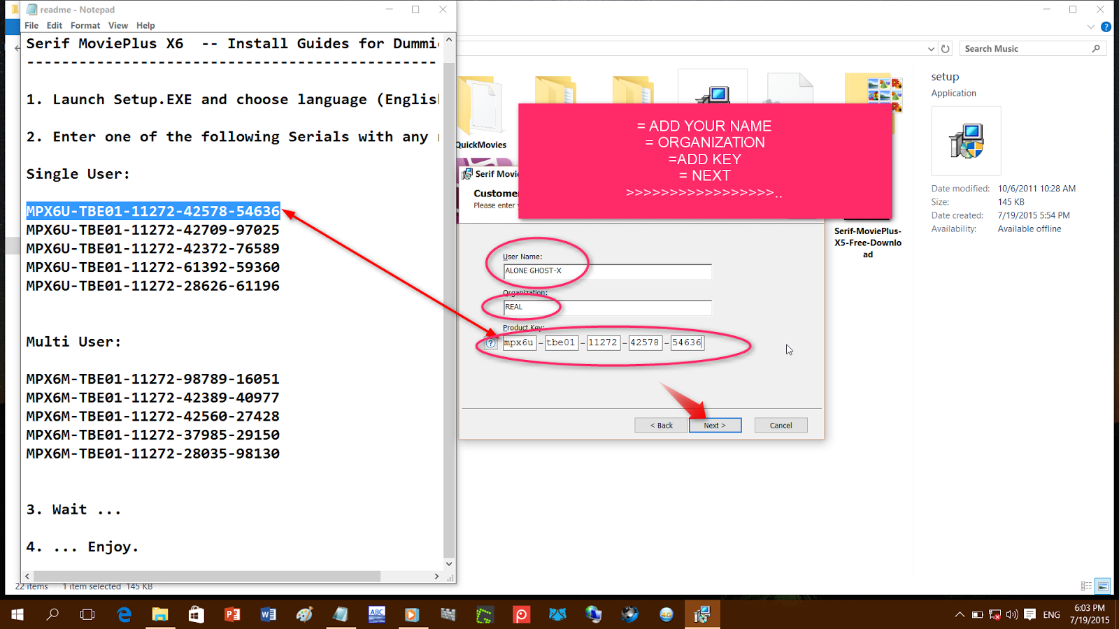
Task: Click the Notepad scroll-left arrow
Action: click(x=27, y=577)
